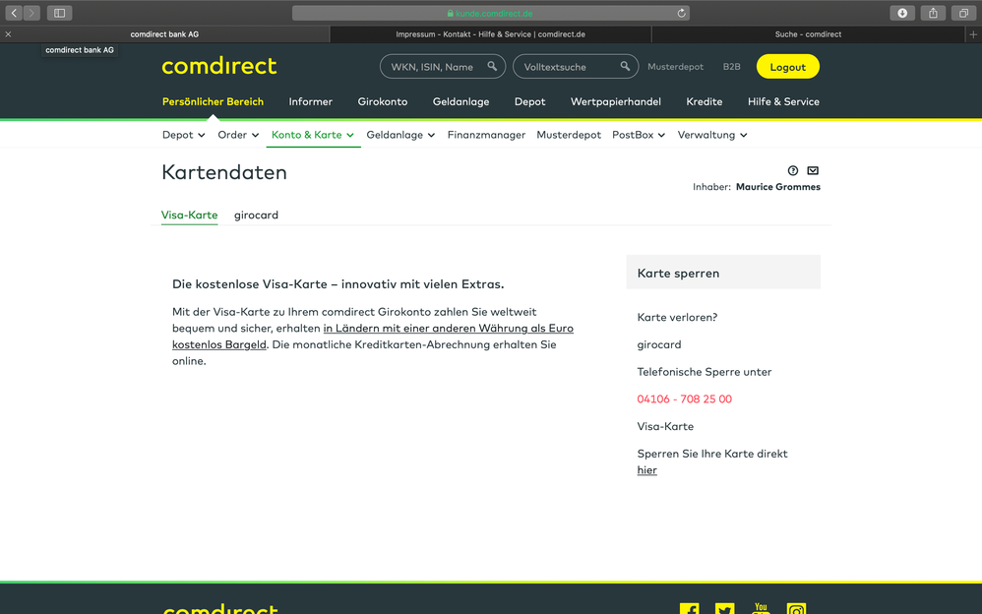Click the comdirect logo
Viewport: 982px width, 614px height.
(x=218, y=67)
